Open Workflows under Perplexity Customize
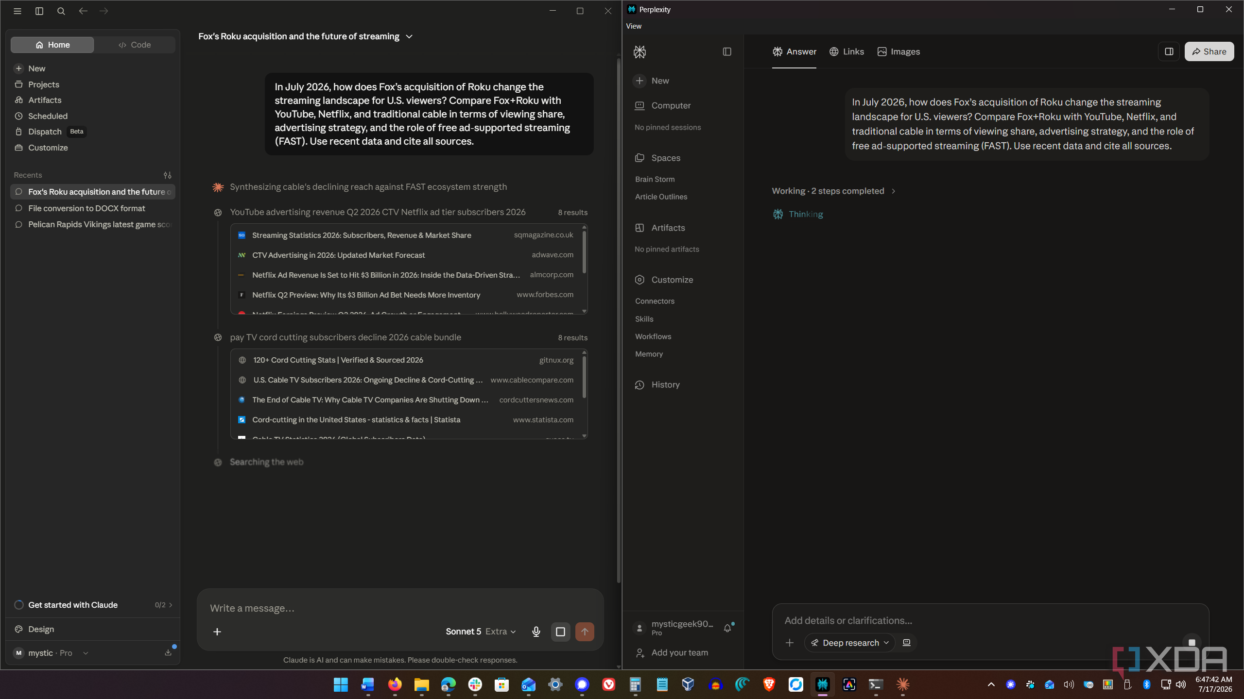 (x=653, y=337)
